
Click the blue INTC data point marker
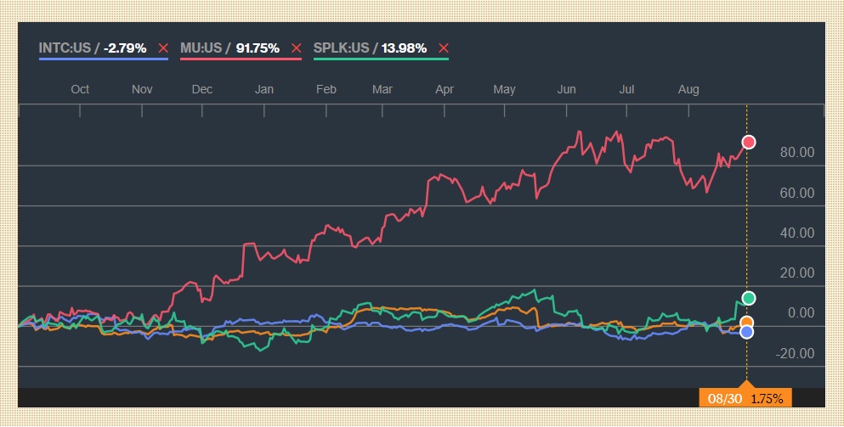746,333
